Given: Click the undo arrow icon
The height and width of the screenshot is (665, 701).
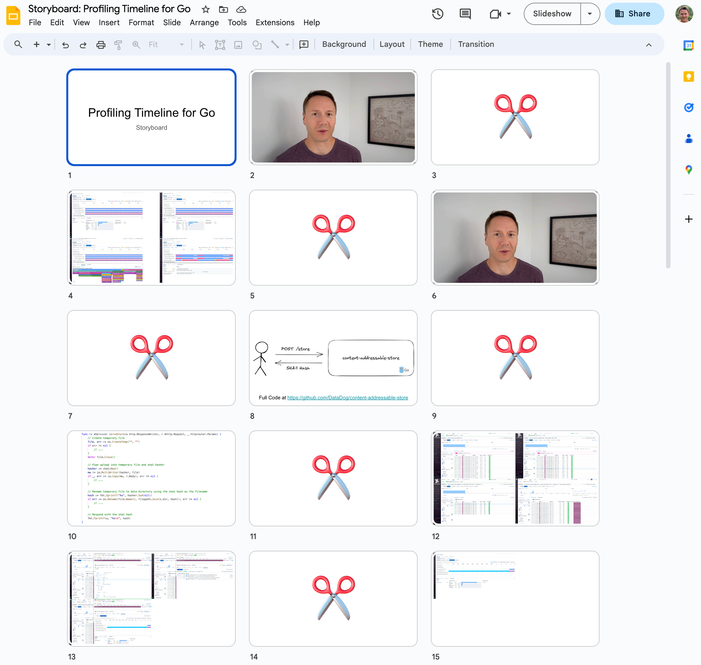Looking at the screenshot, I should [x=65, y=45].
